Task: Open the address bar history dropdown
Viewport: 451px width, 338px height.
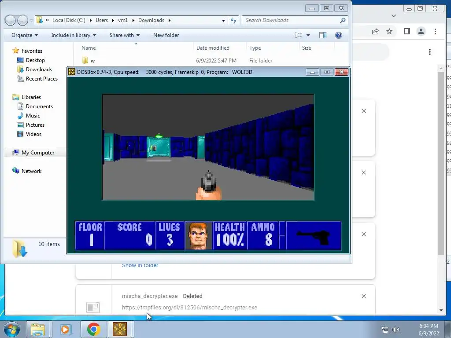Action: coord(223,20)
